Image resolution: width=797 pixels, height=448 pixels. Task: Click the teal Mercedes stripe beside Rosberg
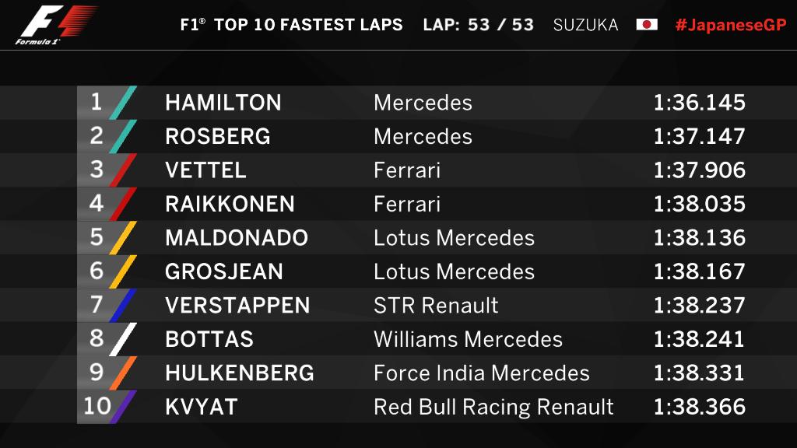pos(124,136)
